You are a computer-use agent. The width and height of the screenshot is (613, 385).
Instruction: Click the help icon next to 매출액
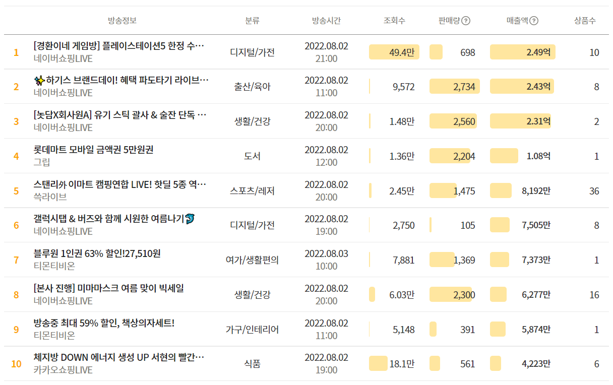[x=534, y=21]
